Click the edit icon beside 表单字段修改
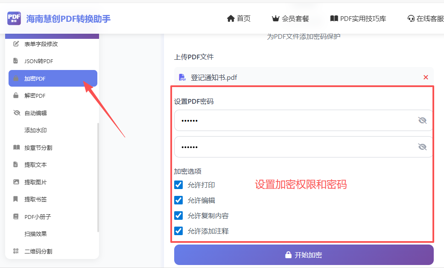This screenshot has height=268, width=444. [x=16, y=44]
